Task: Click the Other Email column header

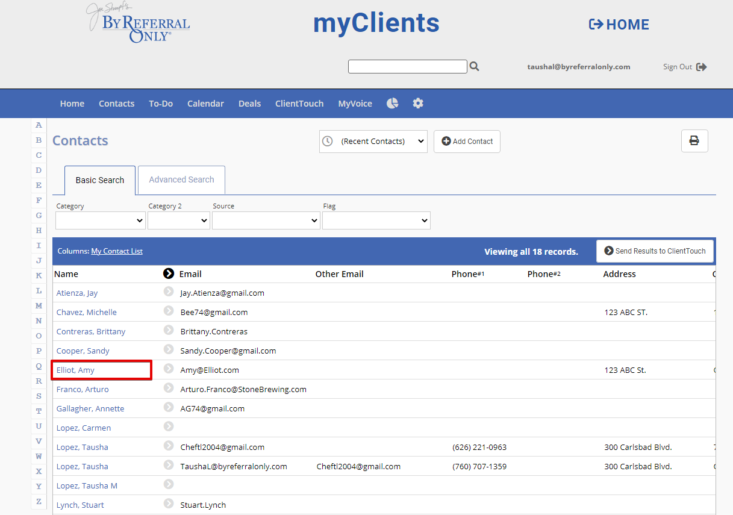Action: 340,274
